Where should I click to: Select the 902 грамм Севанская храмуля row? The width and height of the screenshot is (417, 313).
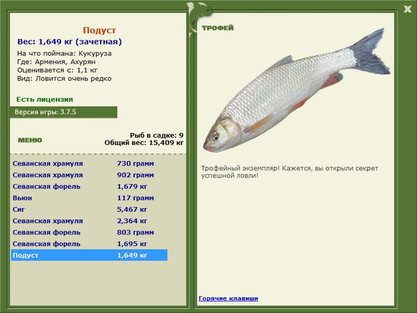click(x=90, y=175)
